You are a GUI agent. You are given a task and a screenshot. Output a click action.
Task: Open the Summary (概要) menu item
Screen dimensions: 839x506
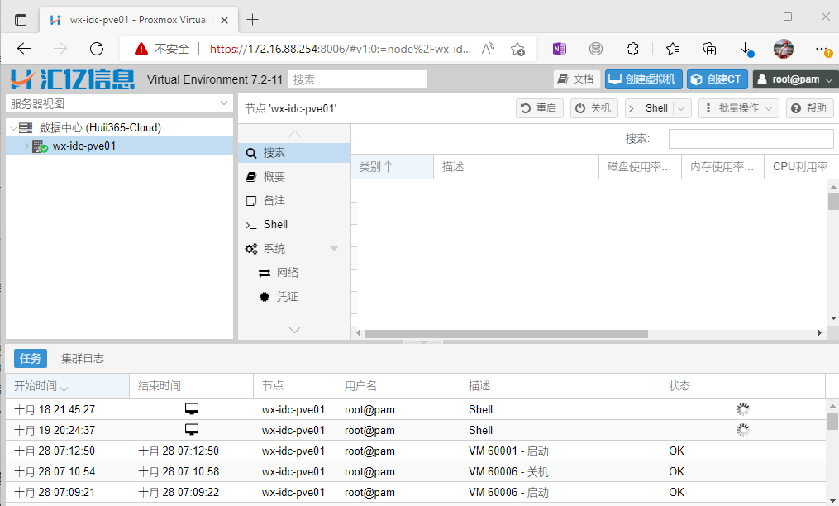[x=274, y=177]
